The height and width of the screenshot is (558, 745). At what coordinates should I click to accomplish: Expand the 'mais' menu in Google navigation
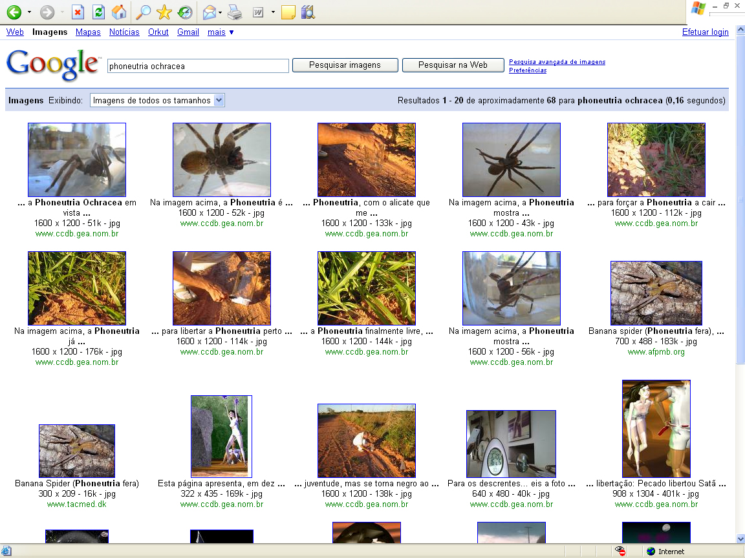point(221,32)
